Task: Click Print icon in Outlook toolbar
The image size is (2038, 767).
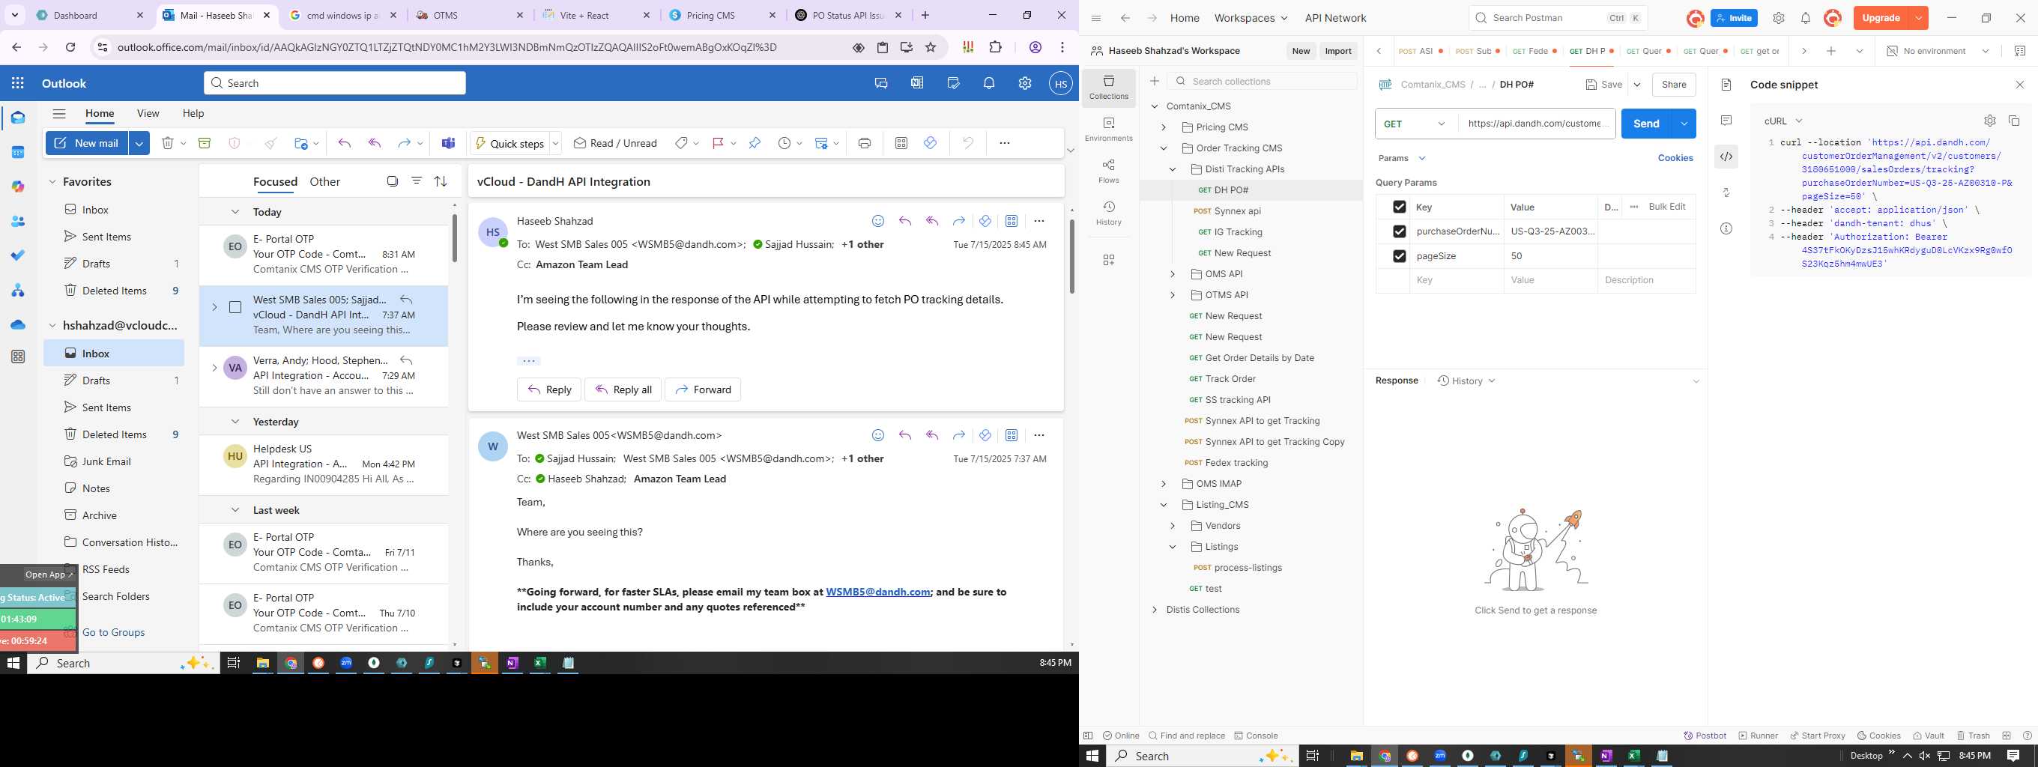Action: point(864,143)
